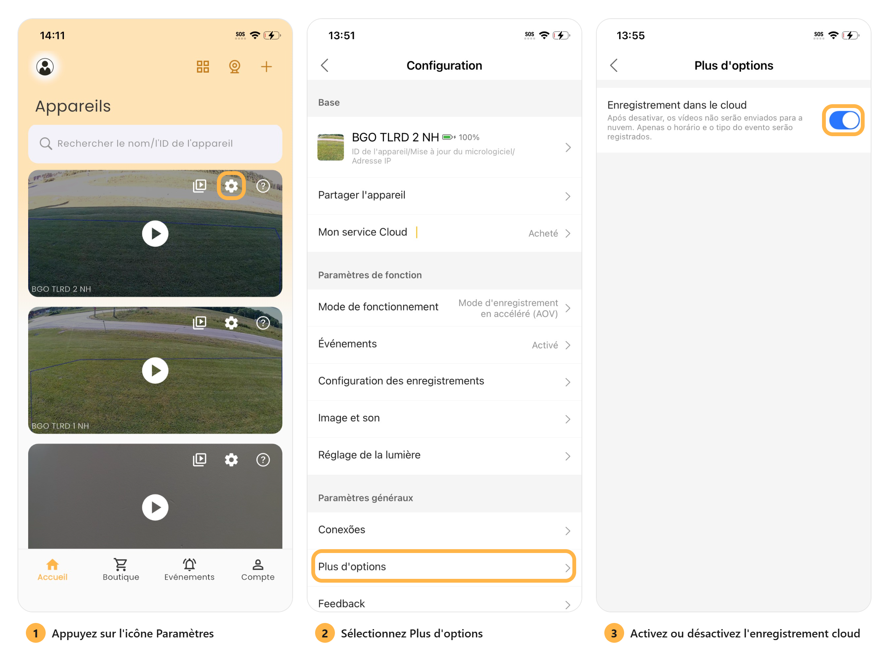This screenshot has height=661, width=889.
Task: Play live view of BGO TLRD 2 NH
Action: coord(155,234)
